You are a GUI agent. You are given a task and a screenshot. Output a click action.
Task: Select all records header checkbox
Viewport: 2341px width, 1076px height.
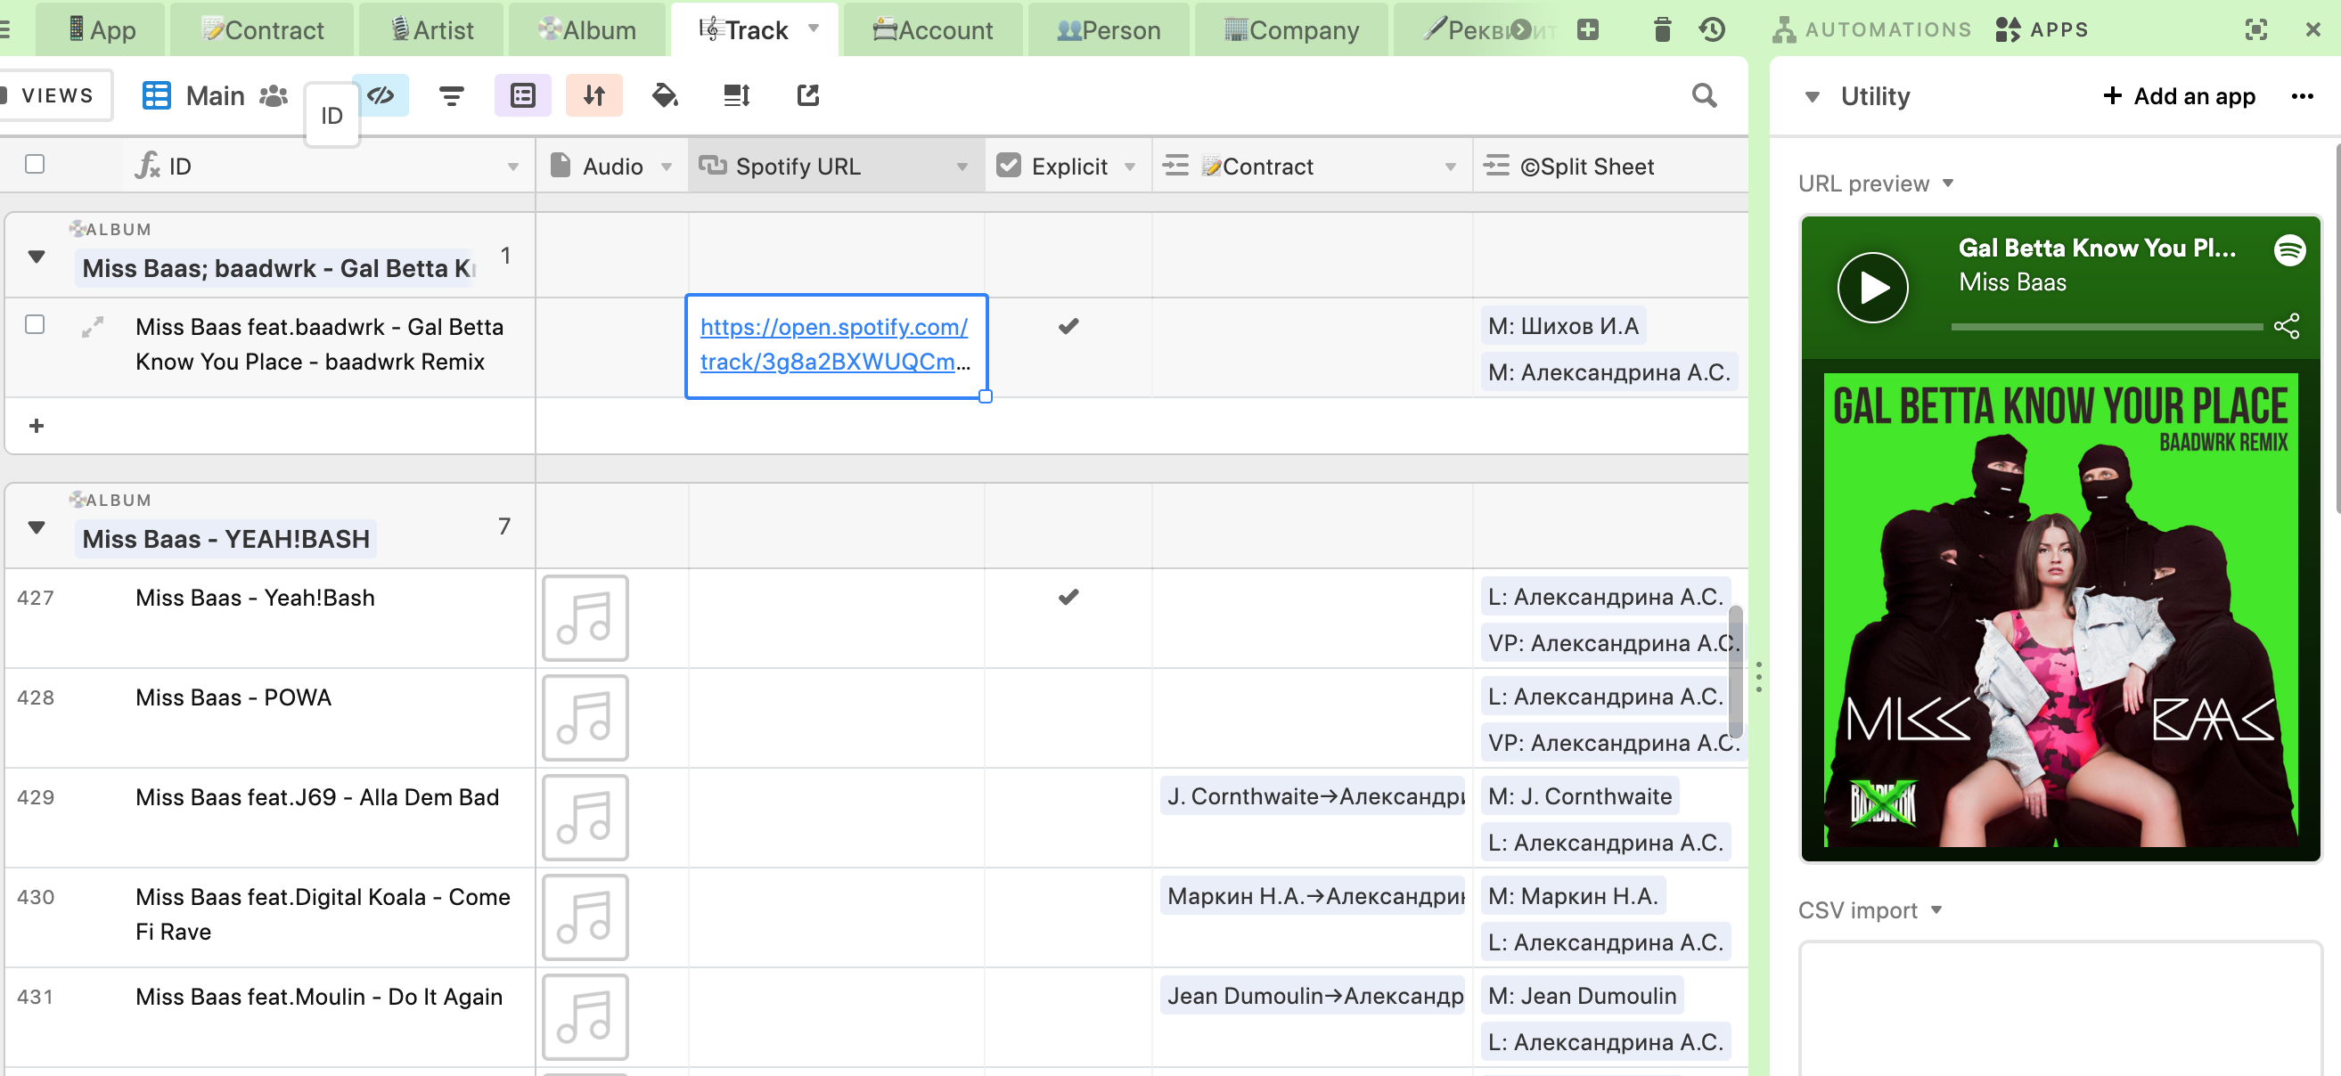(35, 165)
